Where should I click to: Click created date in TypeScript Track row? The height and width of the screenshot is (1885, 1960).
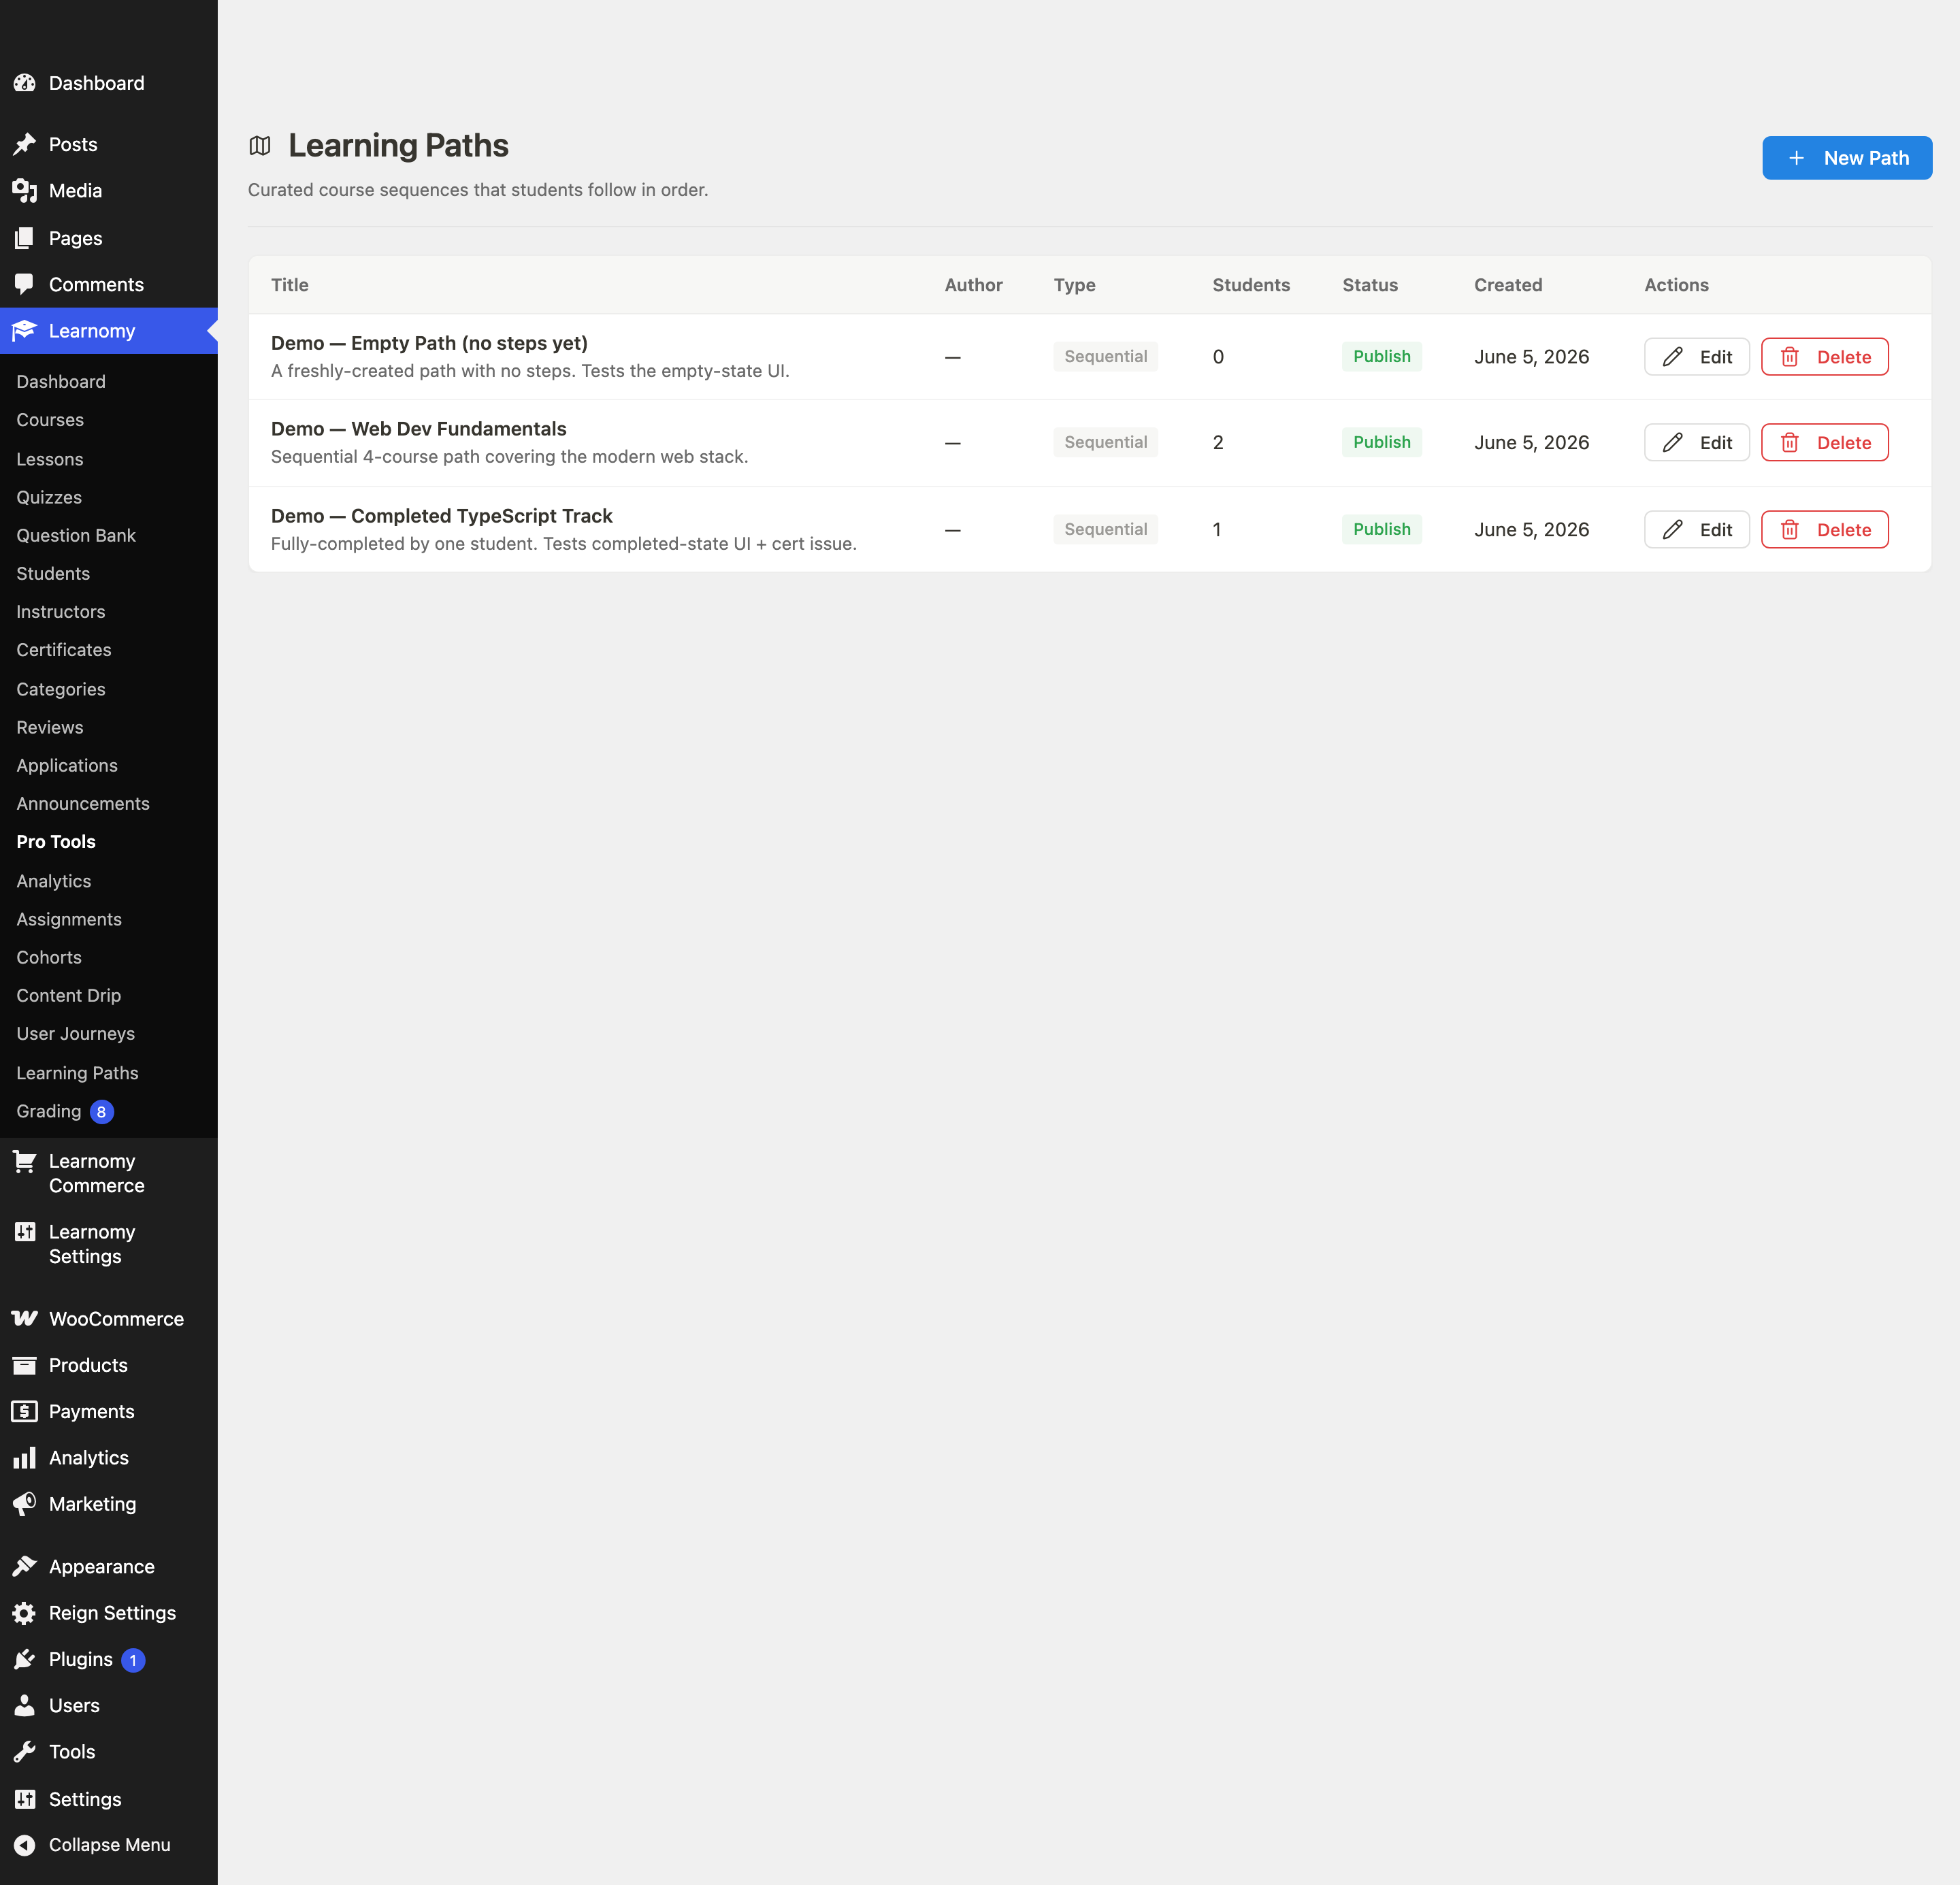(x=1531, y=530)
